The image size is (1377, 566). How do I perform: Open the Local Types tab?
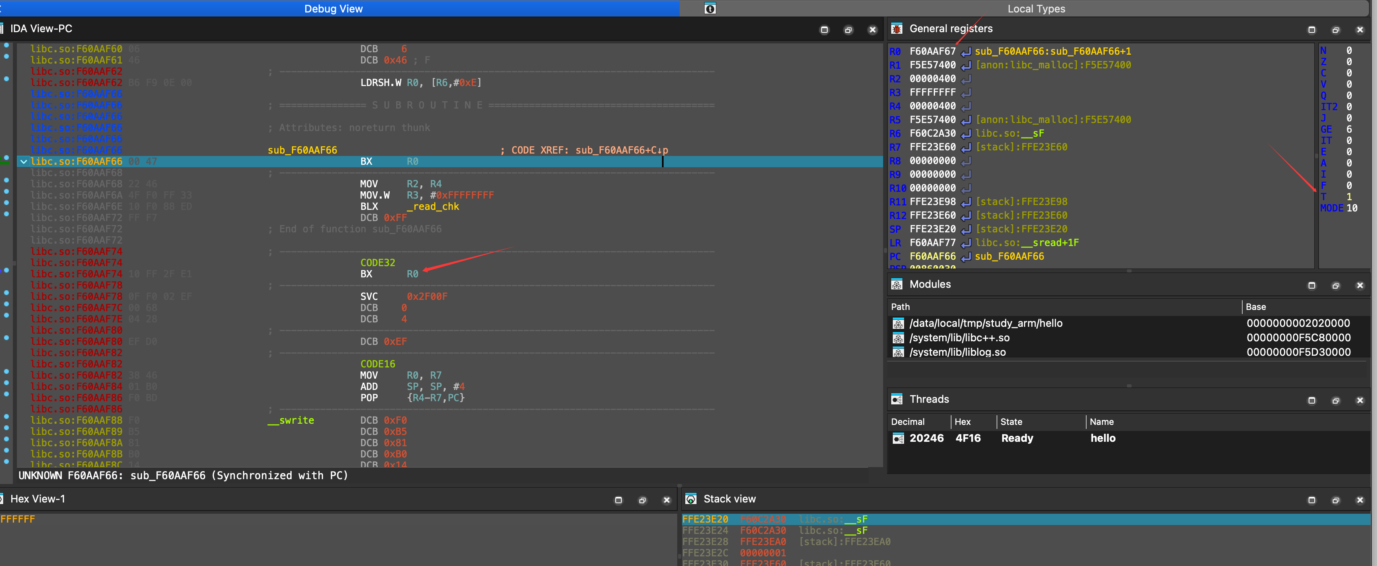1036,8
